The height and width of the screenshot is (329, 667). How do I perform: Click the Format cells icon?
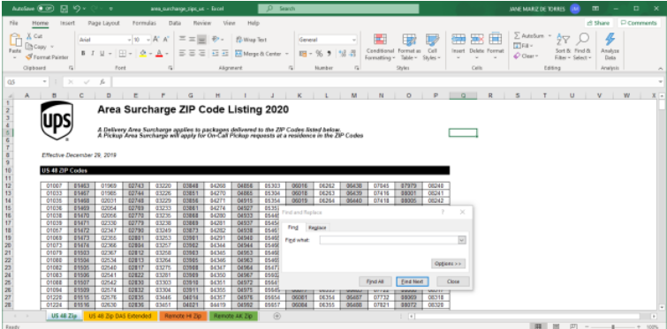(495, 39)
